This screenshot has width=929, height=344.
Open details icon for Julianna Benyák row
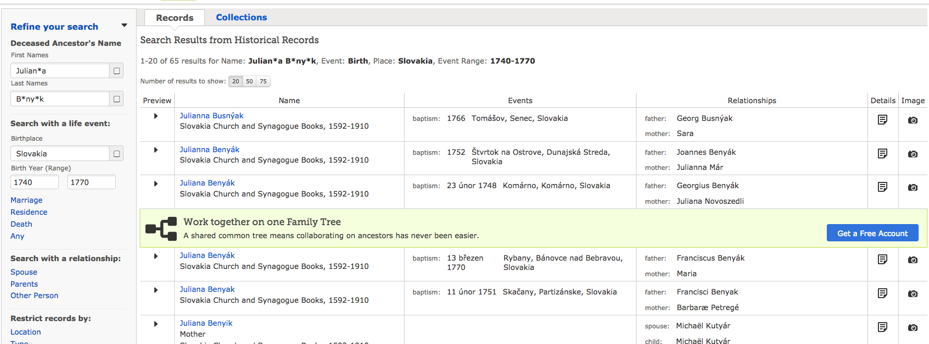(x=882, y=154)
